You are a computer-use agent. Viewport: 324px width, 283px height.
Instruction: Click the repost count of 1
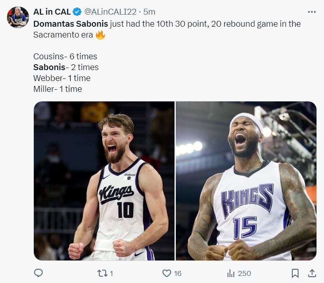[111, 273]
